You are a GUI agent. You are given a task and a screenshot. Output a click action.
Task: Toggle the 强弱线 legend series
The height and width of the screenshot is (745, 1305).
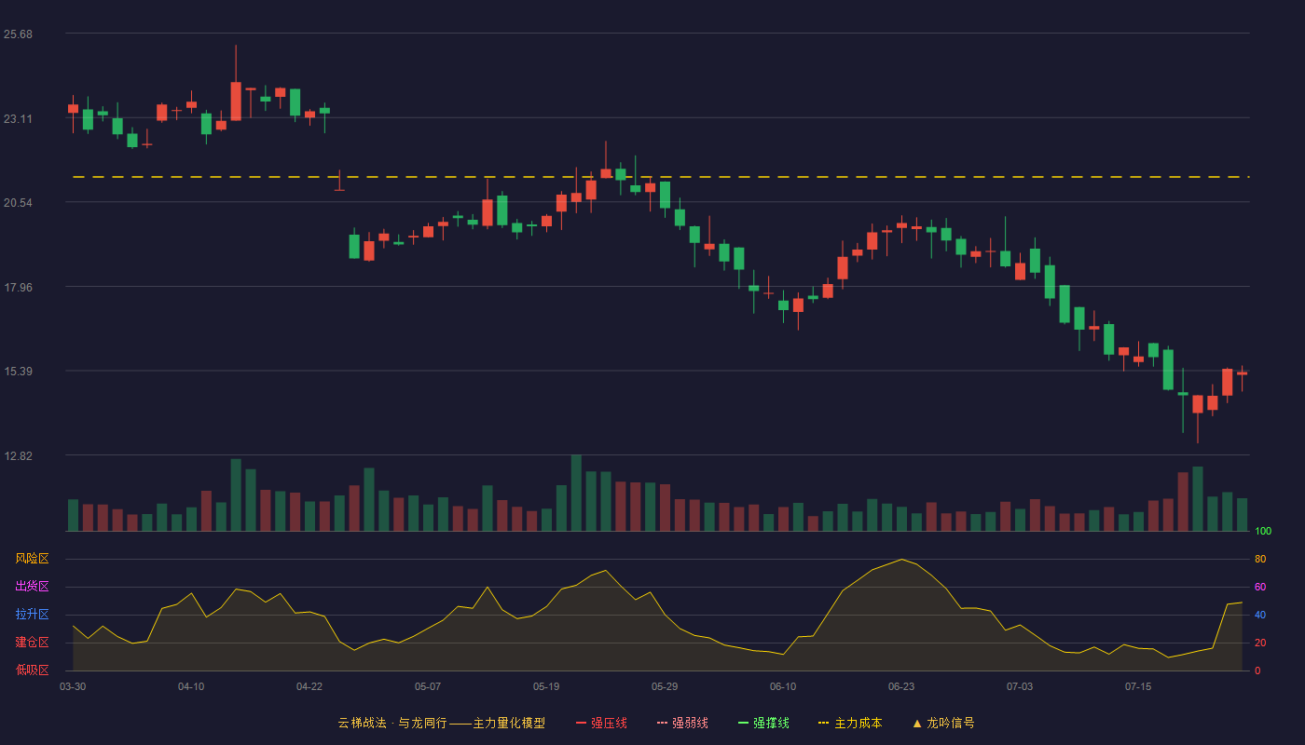coord(682,723)
